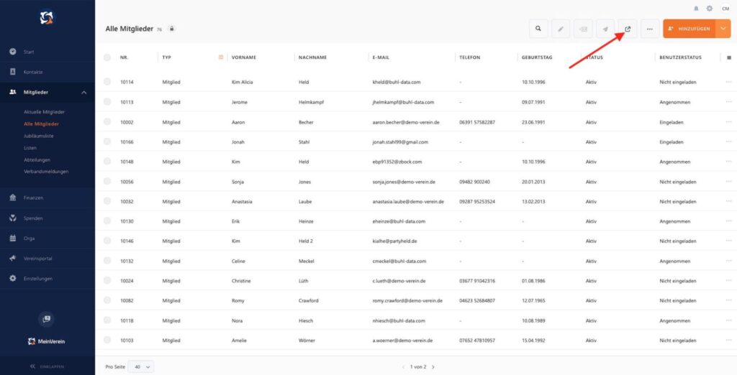737x375 pixels.
Task: Click the MeinVerein logo at top of sidebar
Action: (x=47, y=18)
